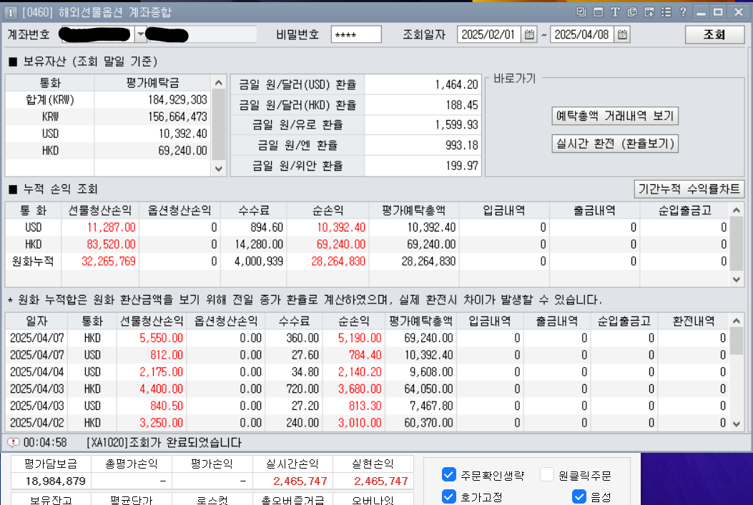Click up arrow of 보유자산 table scrollbar
Viewport: 753px width, 505px height.
coord(219,83)
